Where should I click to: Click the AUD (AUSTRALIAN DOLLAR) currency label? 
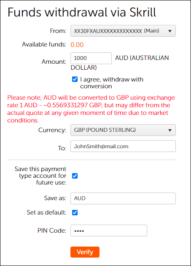tap(120, 62)
